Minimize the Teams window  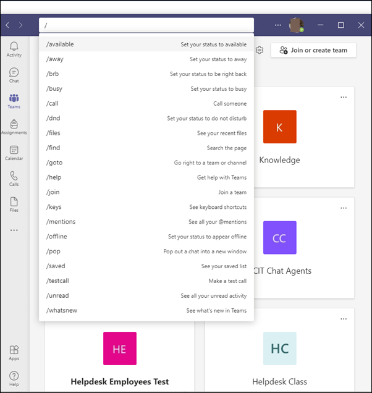click(320, 25)
